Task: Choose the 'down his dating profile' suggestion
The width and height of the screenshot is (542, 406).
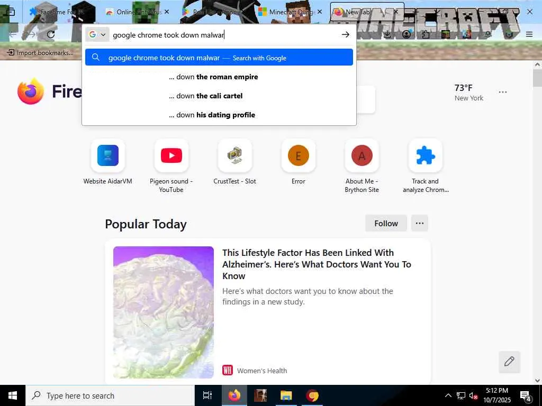Action: pyautogui.click(x=219, y=115)
